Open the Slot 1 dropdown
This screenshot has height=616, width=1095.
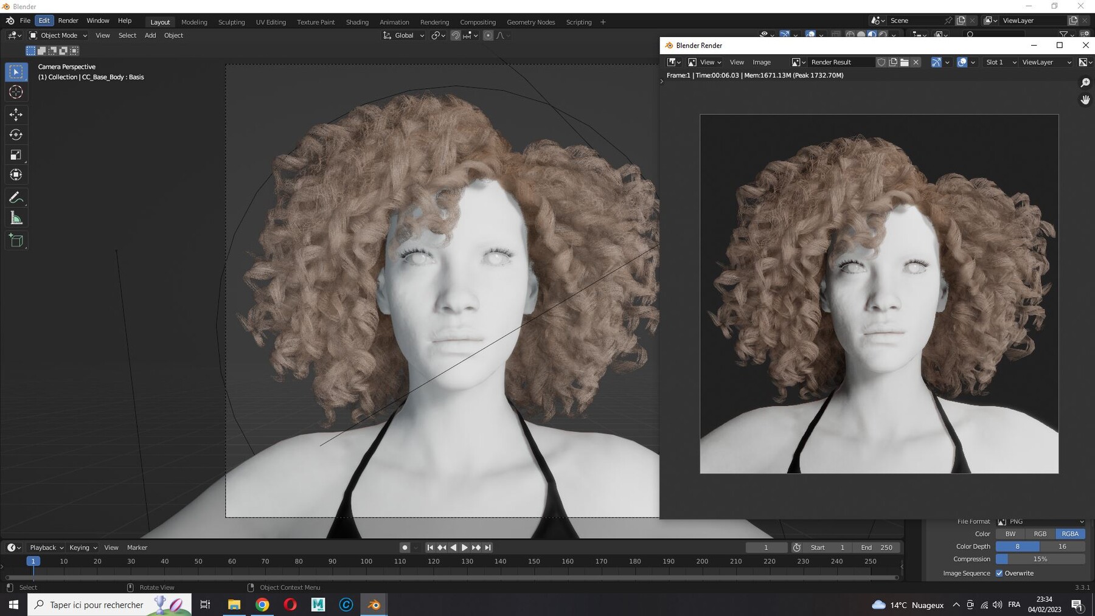click(x=1000, y=62)
